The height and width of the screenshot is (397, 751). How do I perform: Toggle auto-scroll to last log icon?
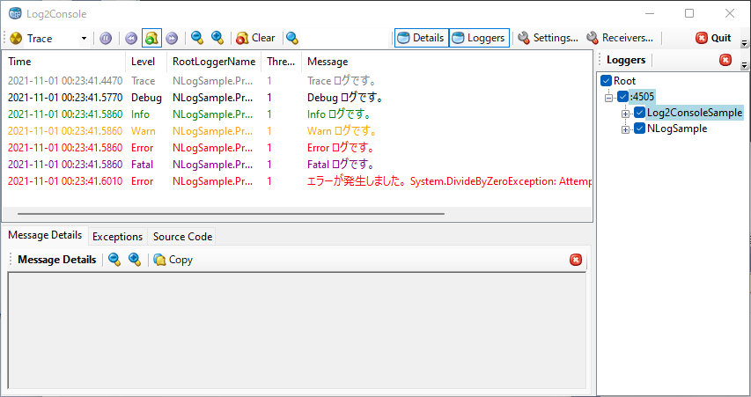pos(151,38)
